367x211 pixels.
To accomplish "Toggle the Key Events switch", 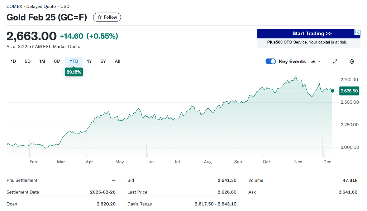I will pyautogui.click(x=271, y=61).
